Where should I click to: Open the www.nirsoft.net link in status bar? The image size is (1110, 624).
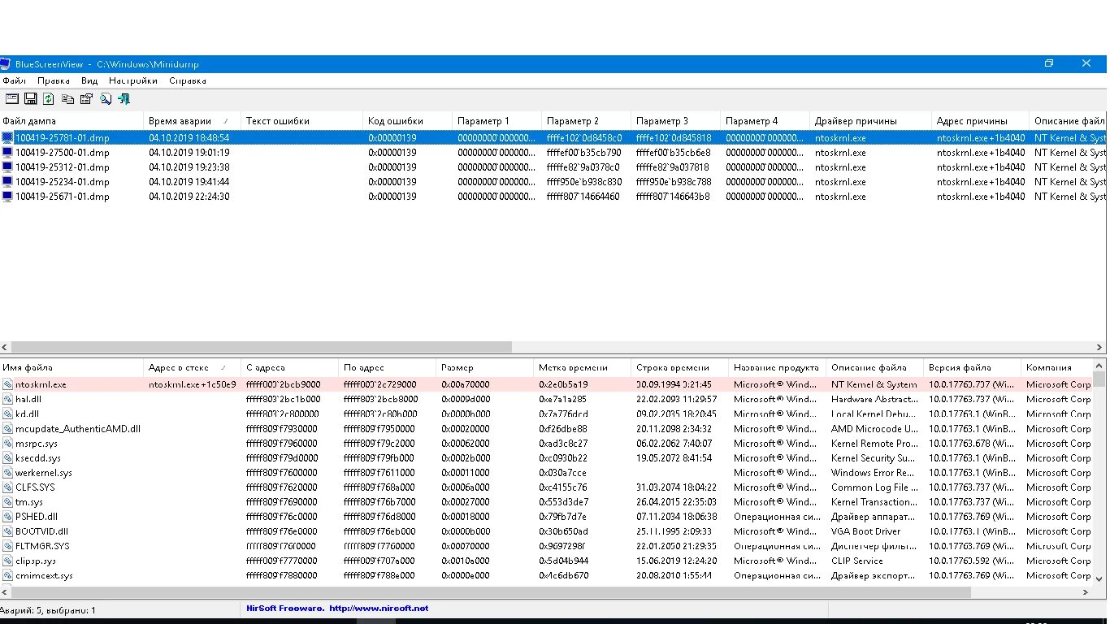pos(378,608)
